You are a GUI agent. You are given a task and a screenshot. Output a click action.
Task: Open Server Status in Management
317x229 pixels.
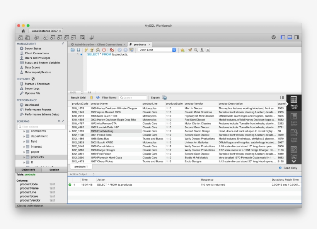tap(33, 48)
